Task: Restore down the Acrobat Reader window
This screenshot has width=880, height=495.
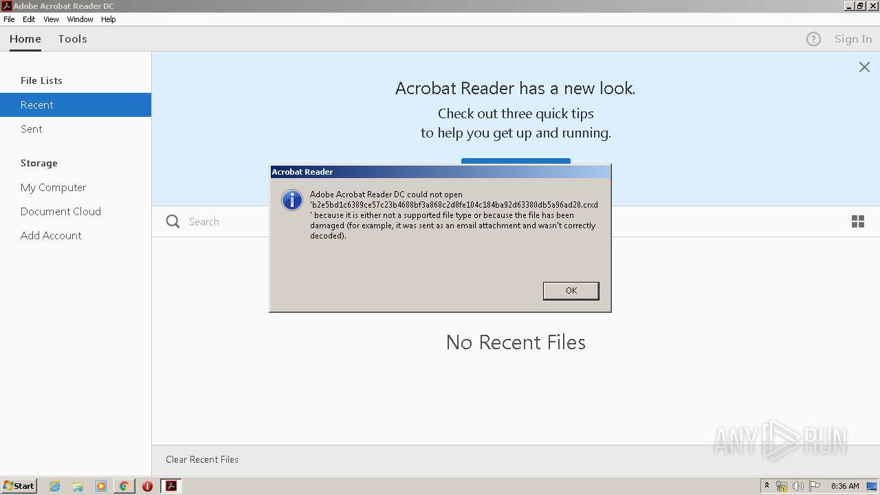Action: point(860,5)
